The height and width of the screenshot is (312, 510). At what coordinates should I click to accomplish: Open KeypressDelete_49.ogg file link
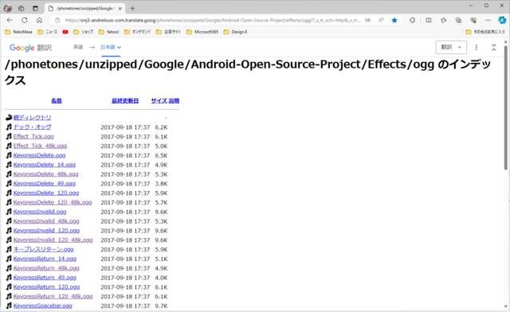tap(45, 183)
